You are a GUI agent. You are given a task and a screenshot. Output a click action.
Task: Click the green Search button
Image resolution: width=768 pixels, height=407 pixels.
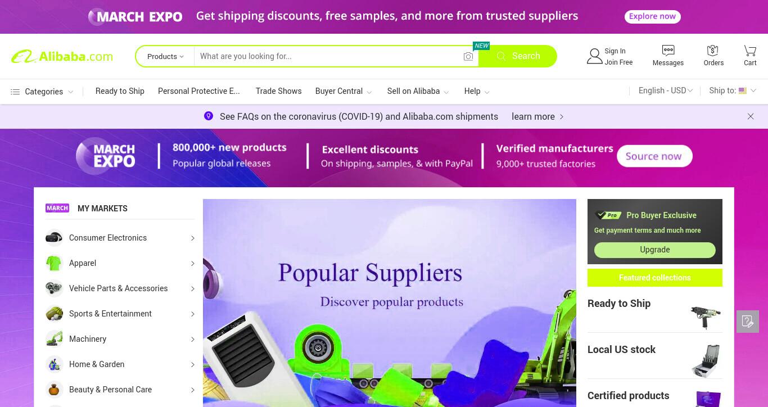tap(517, 56)
